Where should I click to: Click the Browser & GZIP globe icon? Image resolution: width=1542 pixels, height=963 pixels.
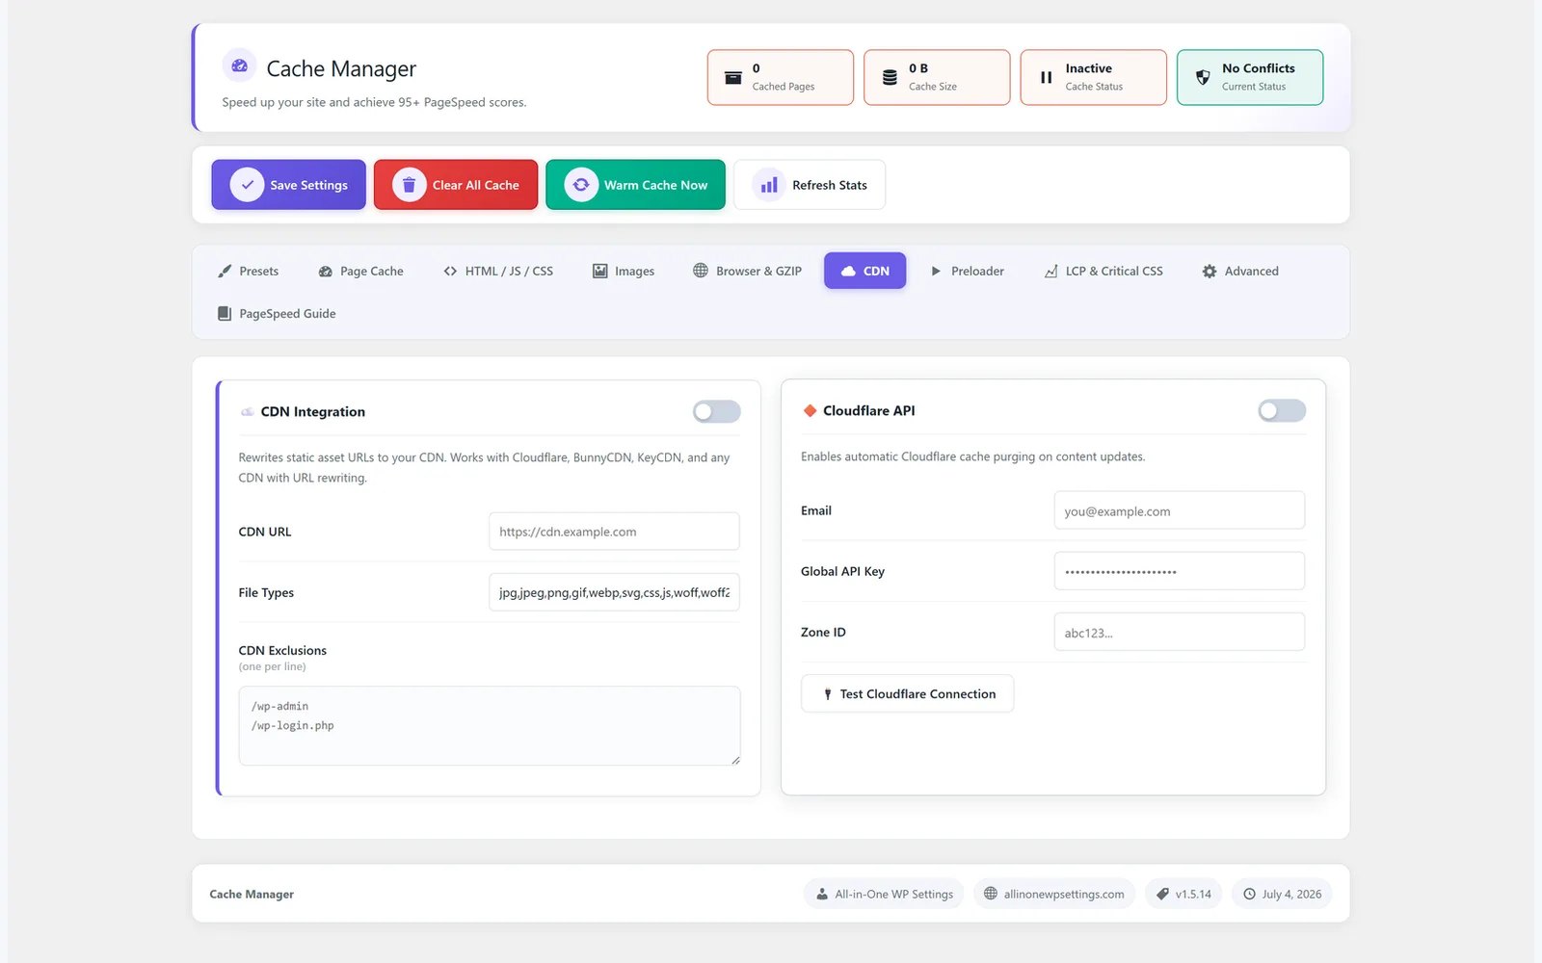701,271
